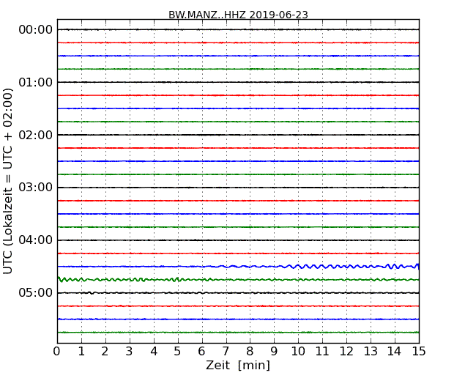Screen dimensions: 476x381
Task: Click the 01:00 time label
Action: (x=36, y=82)
